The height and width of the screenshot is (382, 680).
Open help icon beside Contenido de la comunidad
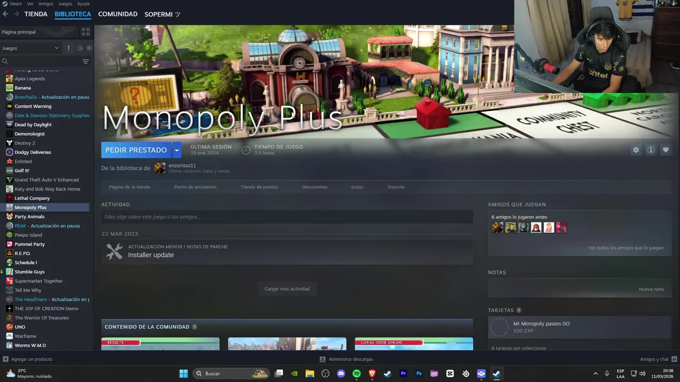194,327
